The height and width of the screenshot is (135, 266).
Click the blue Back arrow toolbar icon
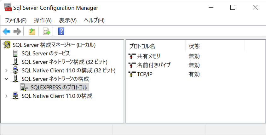6,31
